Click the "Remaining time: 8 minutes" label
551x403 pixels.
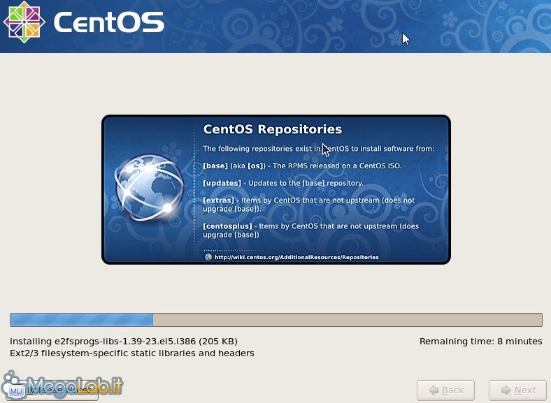click(x=480, y=342)
